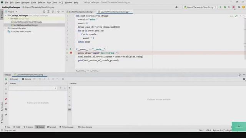Click the Step Into icon in the debugger toolbar
This screenshot has width=246, height=138.
[x=44, y=79]
